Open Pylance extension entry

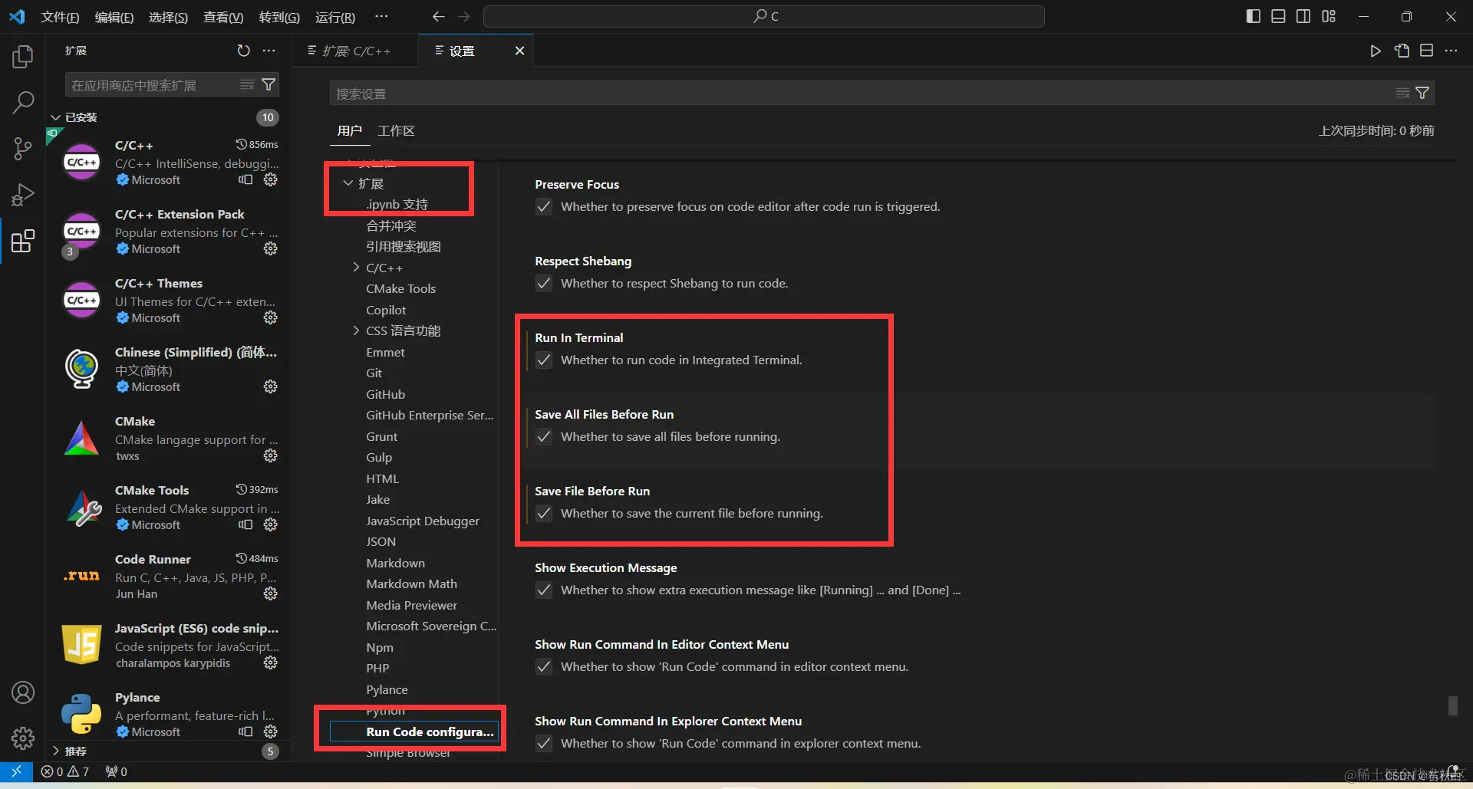[x=169, y=714]
